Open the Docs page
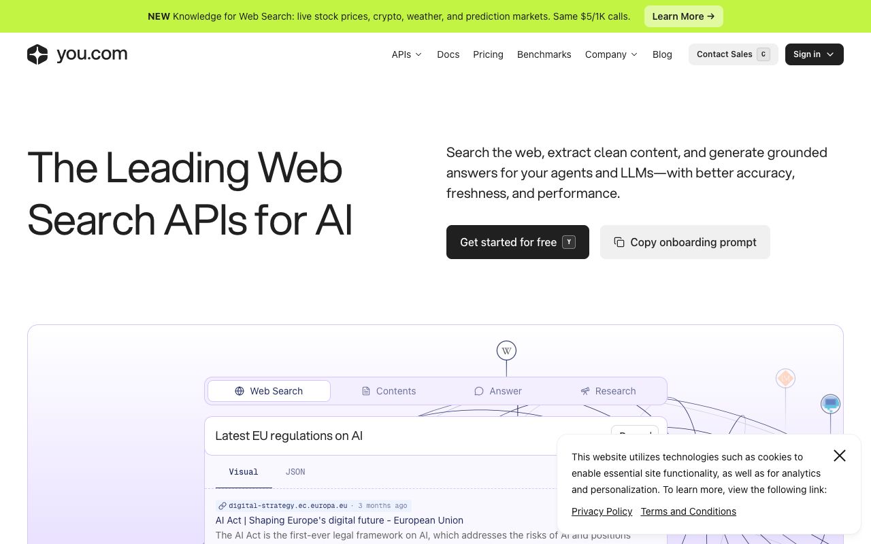The image size is (871, 544). 448,54
